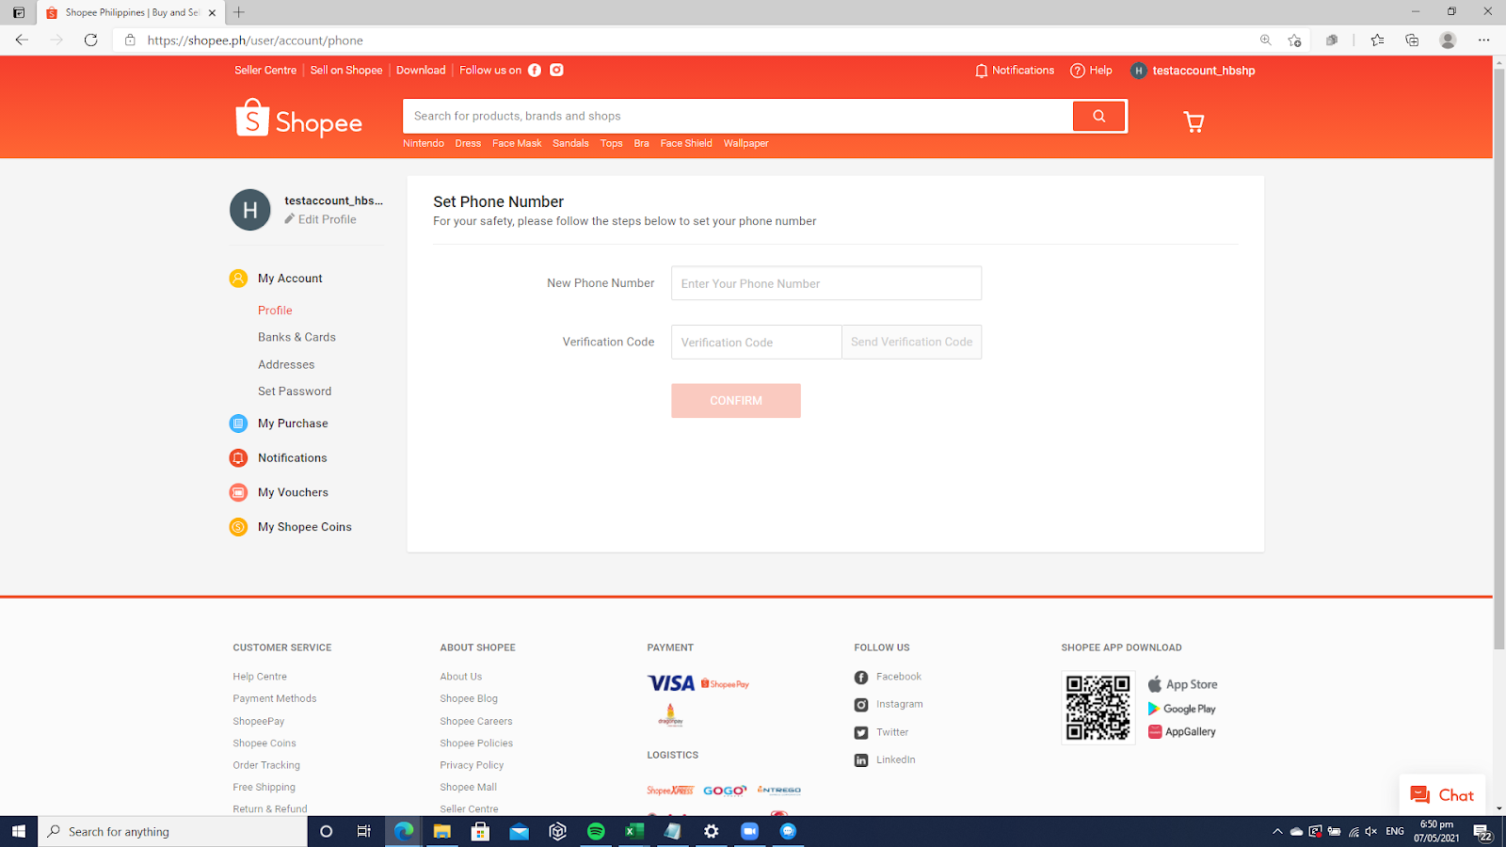Click the My Shopee Coins coin icon

pyautogui.click(x=238, y=527)
